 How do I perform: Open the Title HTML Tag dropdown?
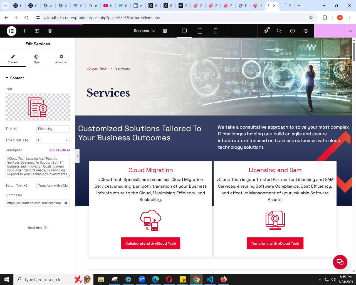click(x=53, y=140)
